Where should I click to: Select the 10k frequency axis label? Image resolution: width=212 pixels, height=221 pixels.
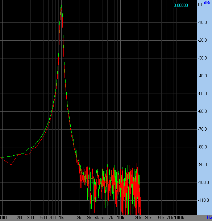[x=121, y=218]
